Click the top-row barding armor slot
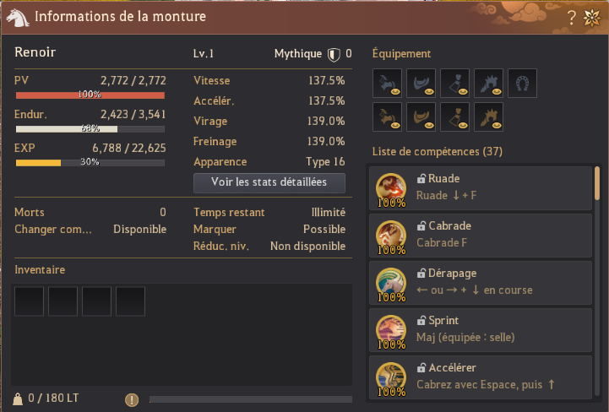 tap(387, 83)
